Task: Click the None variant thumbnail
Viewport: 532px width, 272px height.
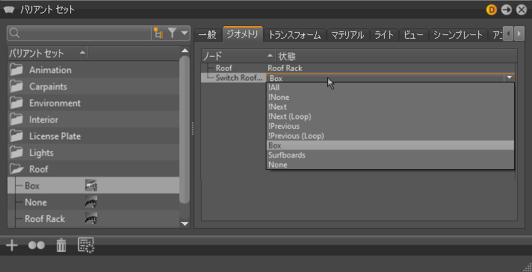Action: [x=91, y=202]
